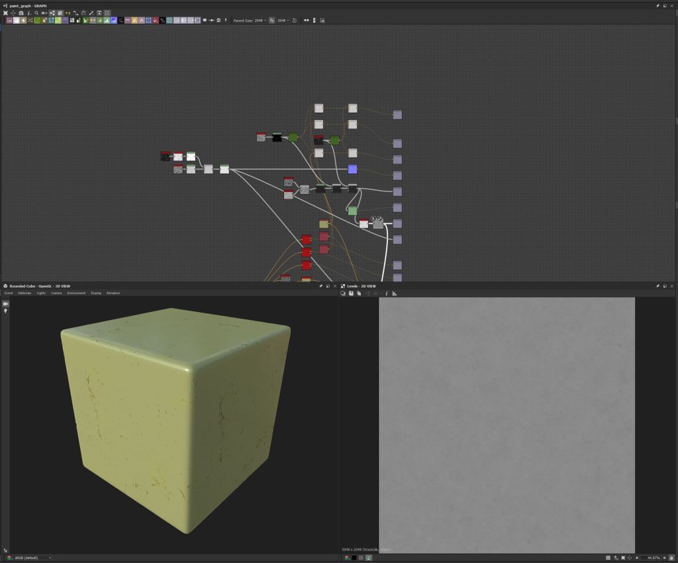Image resolution: width=678 pixels, height=563 pixels.
Task: Click the lock icon in 2D View status bar
Action: coord(671,558)
